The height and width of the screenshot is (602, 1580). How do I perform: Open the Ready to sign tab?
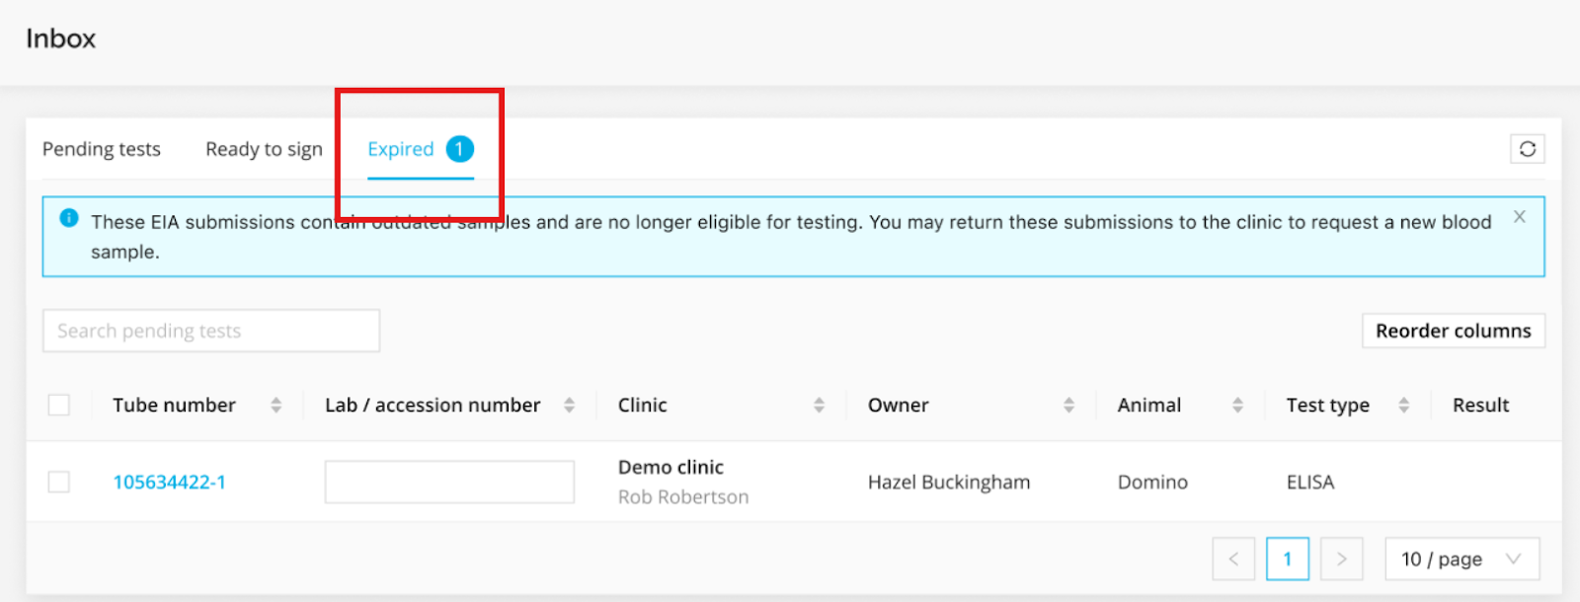point(264,149)
